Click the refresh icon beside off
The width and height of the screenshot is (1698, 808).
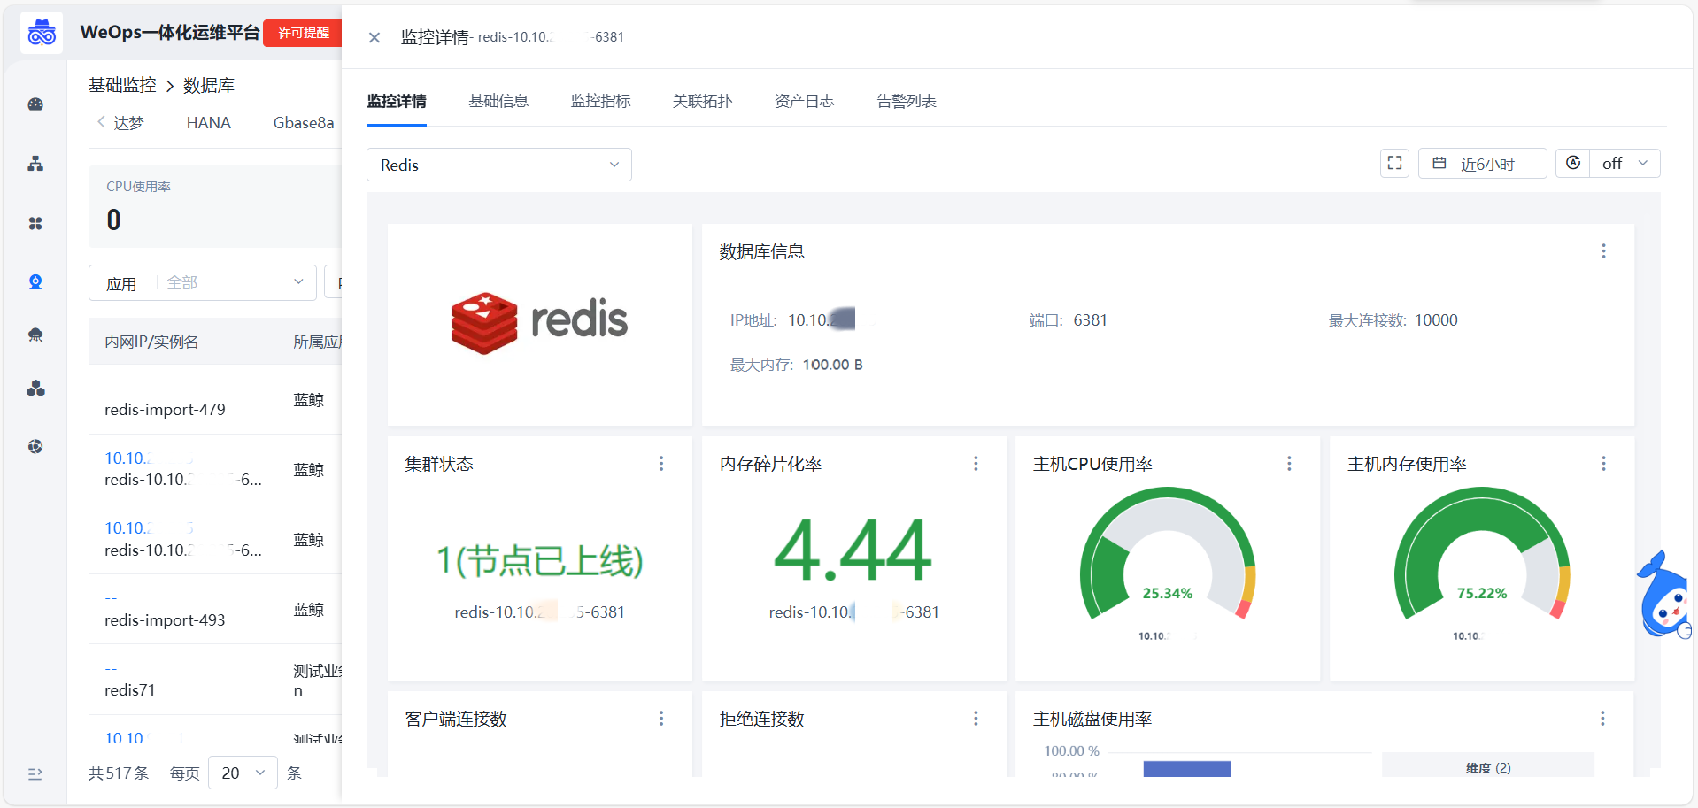1573,163
